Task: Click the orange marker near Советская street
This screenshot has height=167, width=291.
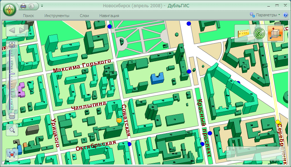Action: pyautogui.click(x=119, y=121)
